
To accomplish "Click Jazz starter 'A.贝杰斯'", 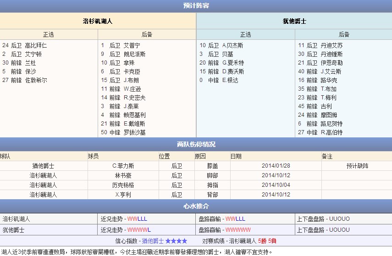I will coord(233,45).
